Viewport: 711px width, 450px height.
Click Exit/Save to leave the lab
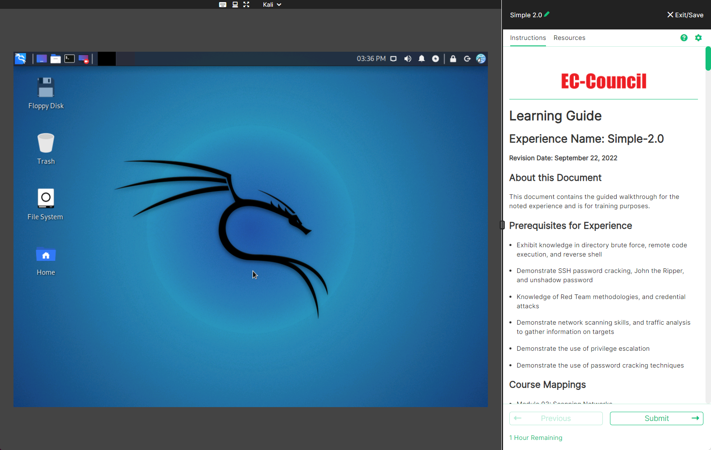coord(685,15)
